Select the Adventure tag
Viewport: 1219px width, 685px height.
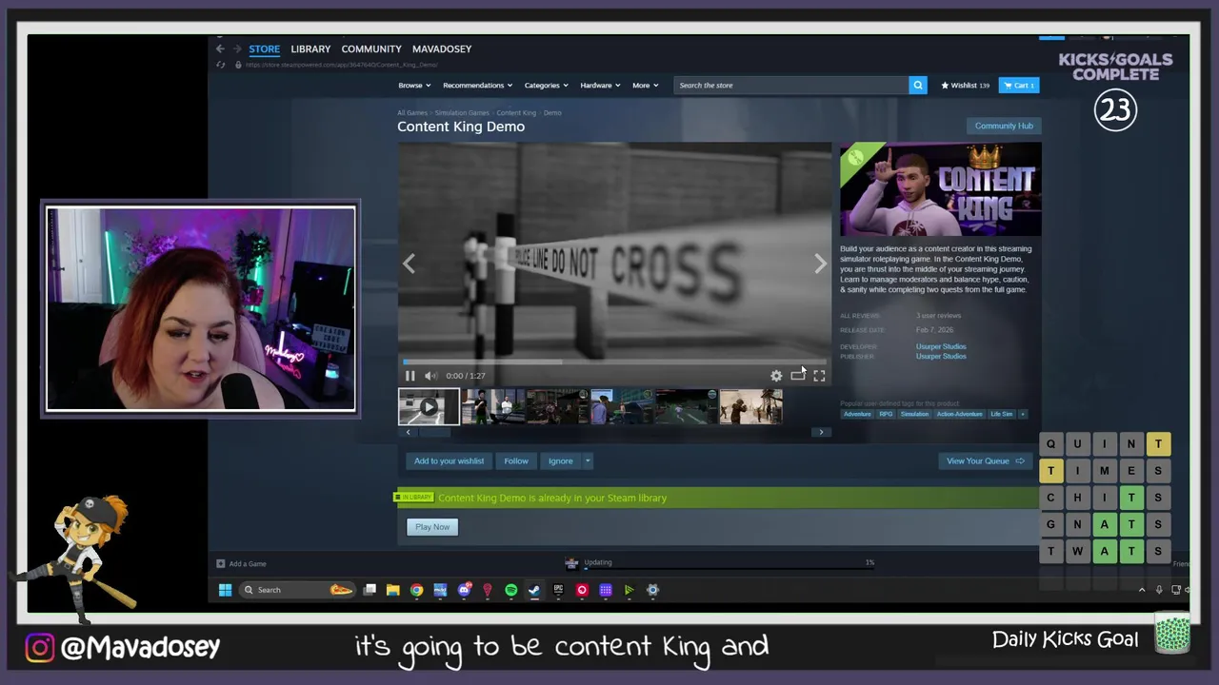pos(857,415)
